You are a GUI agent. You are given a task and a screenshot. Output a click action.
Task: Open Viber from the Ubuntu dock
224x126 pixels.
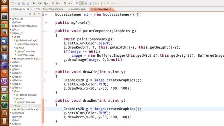pyautogui.click(x=5, y=81)
